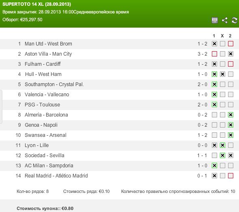Screen dimensions: 239x212
Task: Check box 1 for AC Milan - Sampdoria
Action: click(214, 166)
